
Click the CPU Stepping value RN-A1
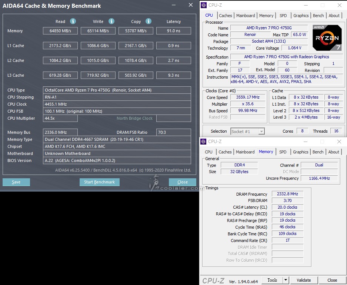117,97
